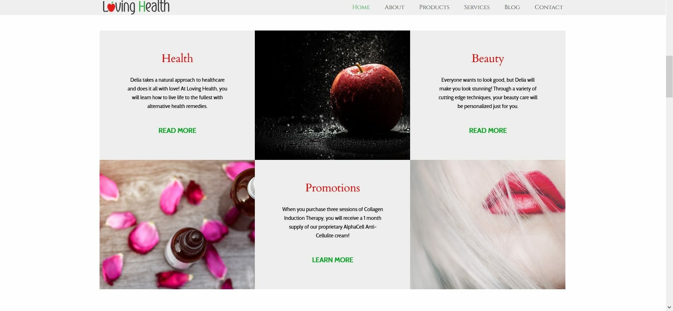Screen dimensions: 673x311
Task: Open the Products menu item
Action: [x=434, y=7]
